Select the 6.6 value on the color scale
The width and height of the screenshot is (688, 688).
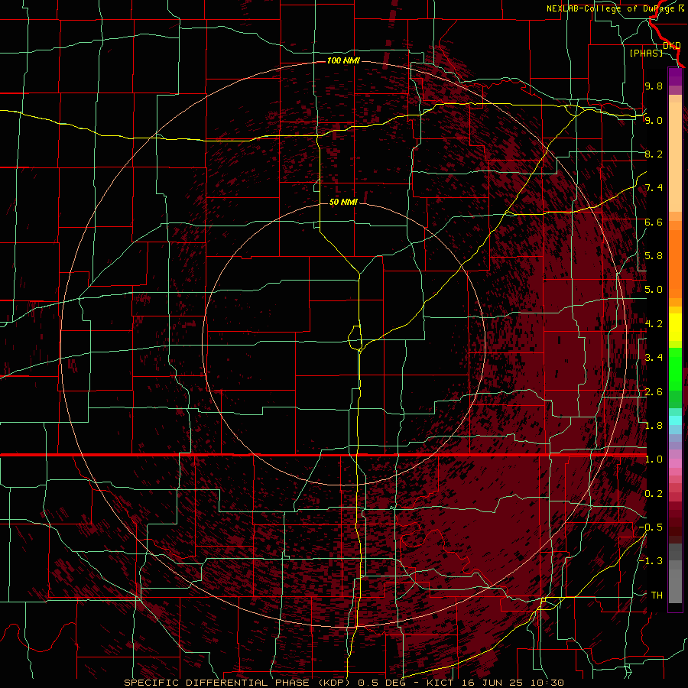coord(654,222)
